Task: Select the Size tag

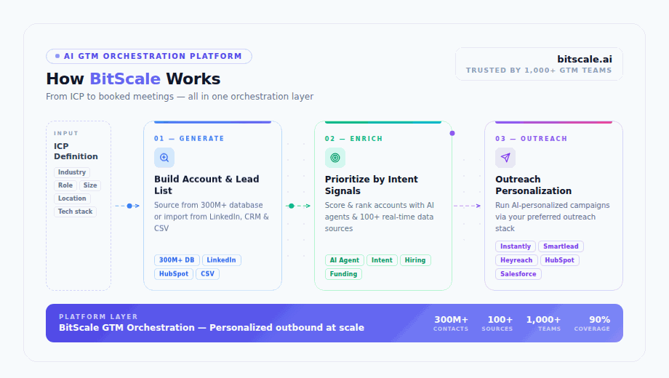Action: pos(90,185)
